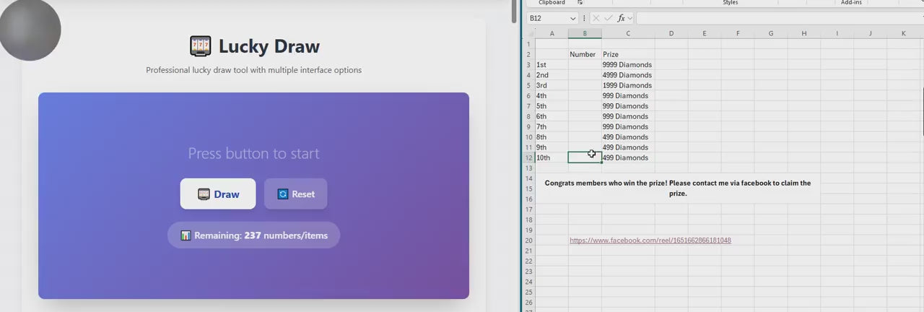Click the Select All corner triangle
Screen dimensions: 924x312
pyautogui.click(x=531, y=34)
